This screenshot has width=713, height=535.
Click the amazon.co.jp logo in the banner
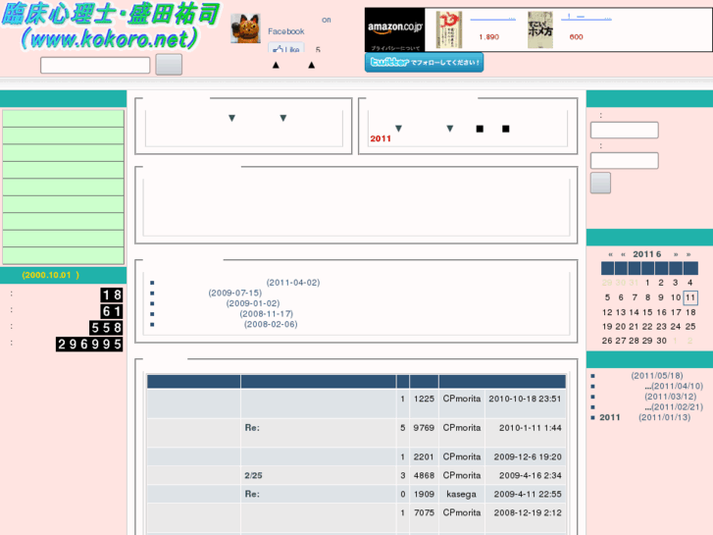point(394,27)
